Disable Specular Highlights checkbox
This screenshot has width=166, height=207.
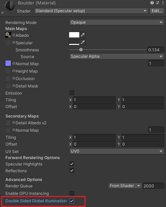click(x=72, y=164)
